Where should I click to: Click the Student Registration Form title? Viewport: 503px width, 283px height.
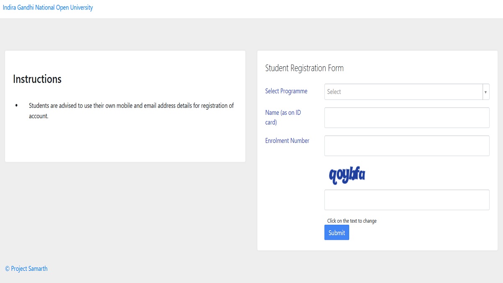304,68
